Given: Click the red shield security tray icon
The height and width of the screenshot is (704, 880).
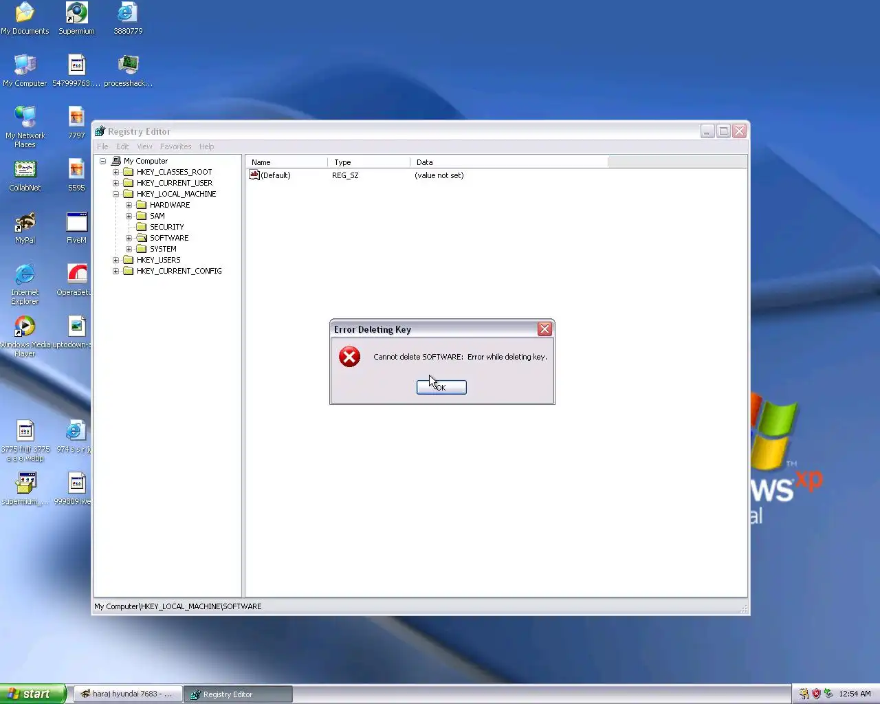Looking at the screenshot, I should (816, 694).
